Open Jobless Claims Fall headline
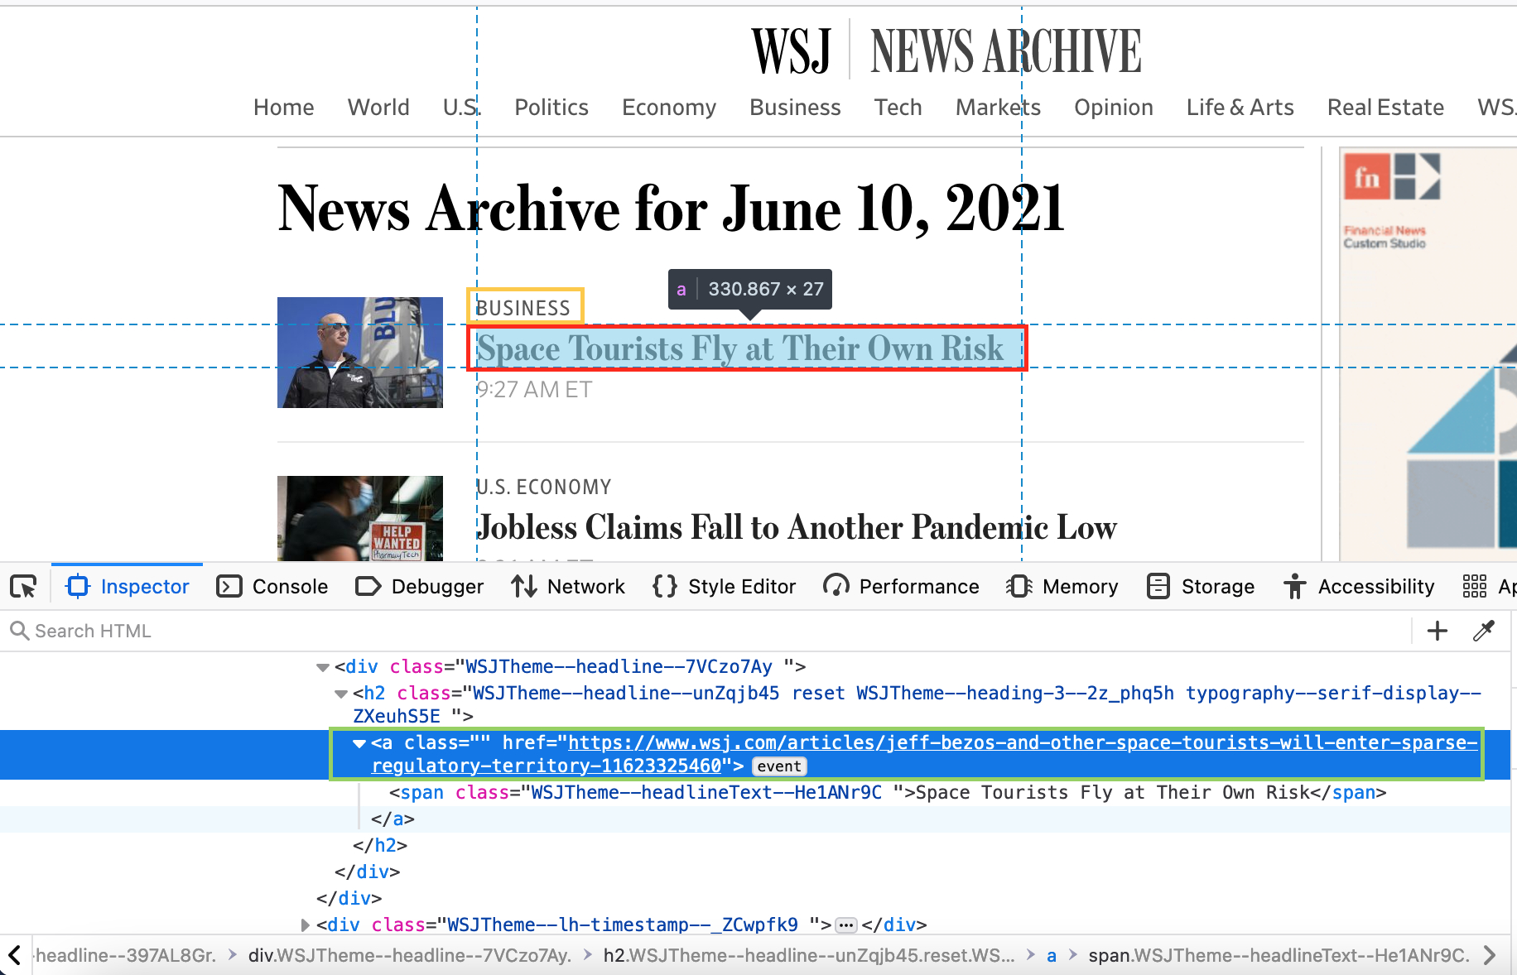 click(797, 527)
